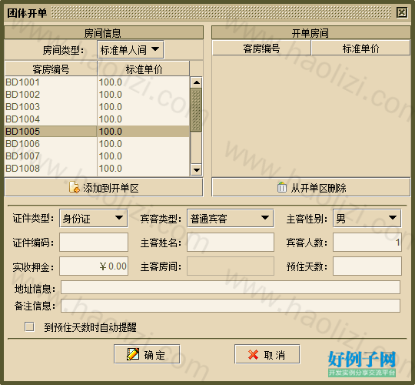The width and height of the screenshot is (415, 385).
Task: Select room row BD1008
Action: (97, 169)
